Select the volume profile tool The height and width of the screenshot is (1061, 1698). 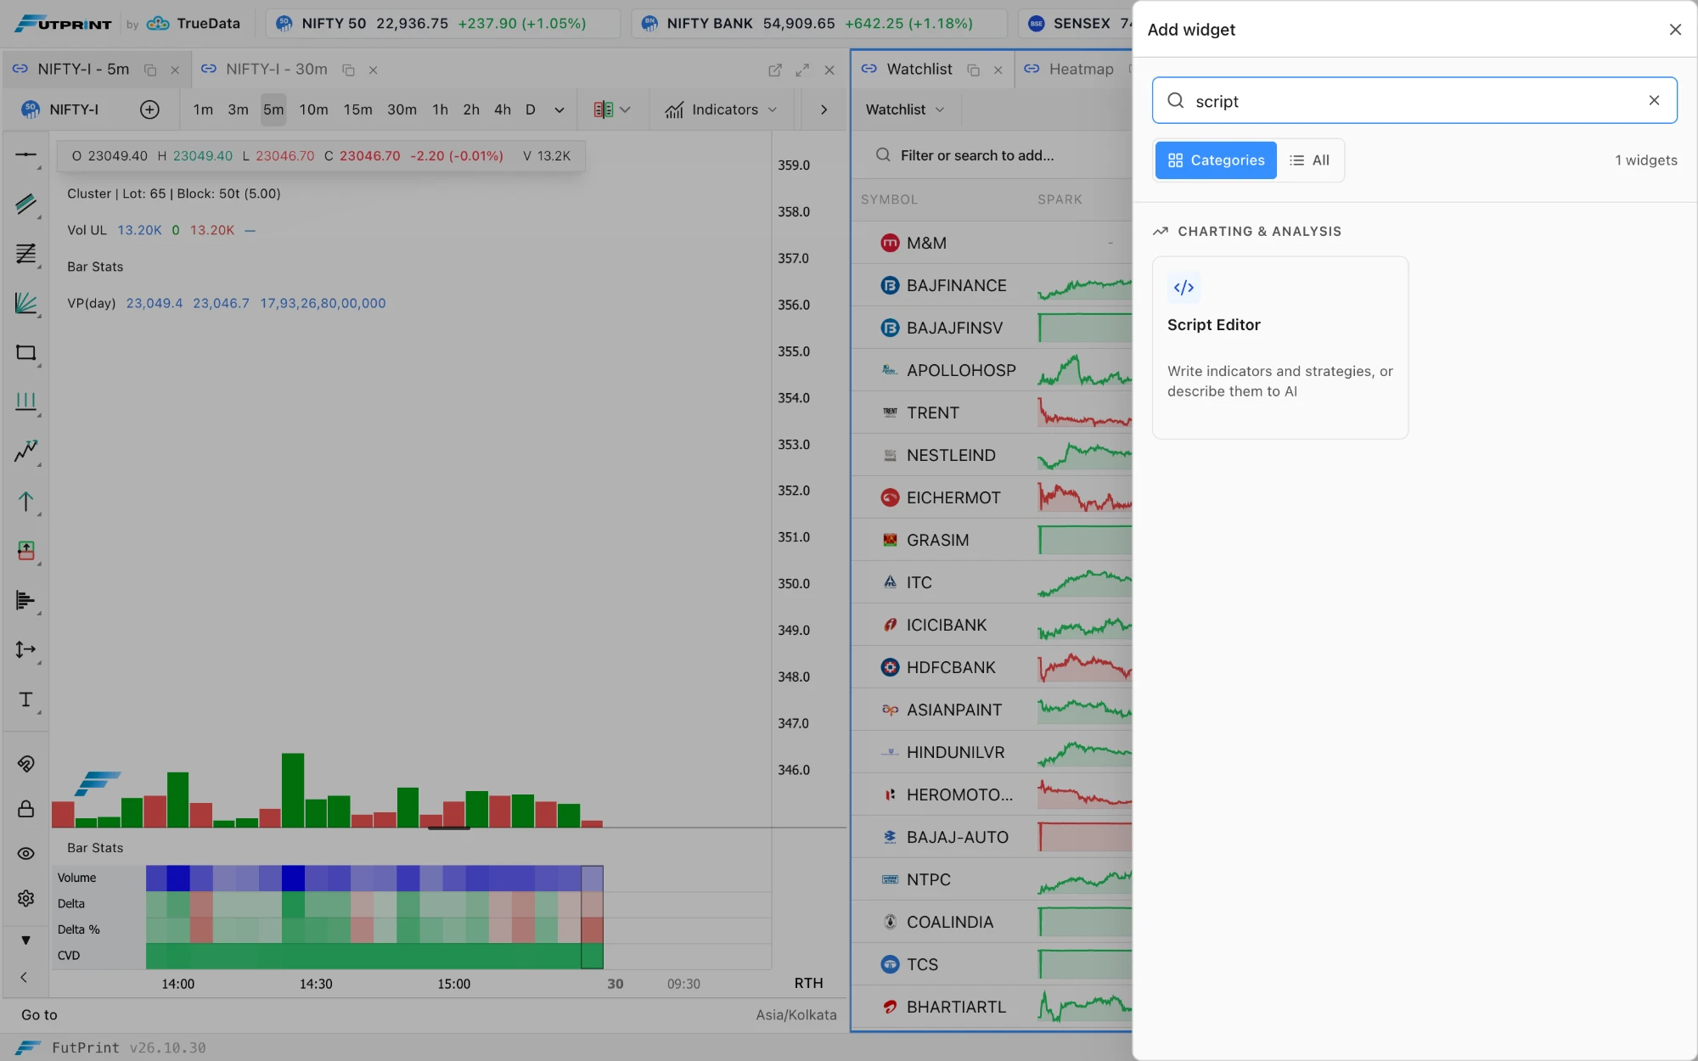point(25,601)
